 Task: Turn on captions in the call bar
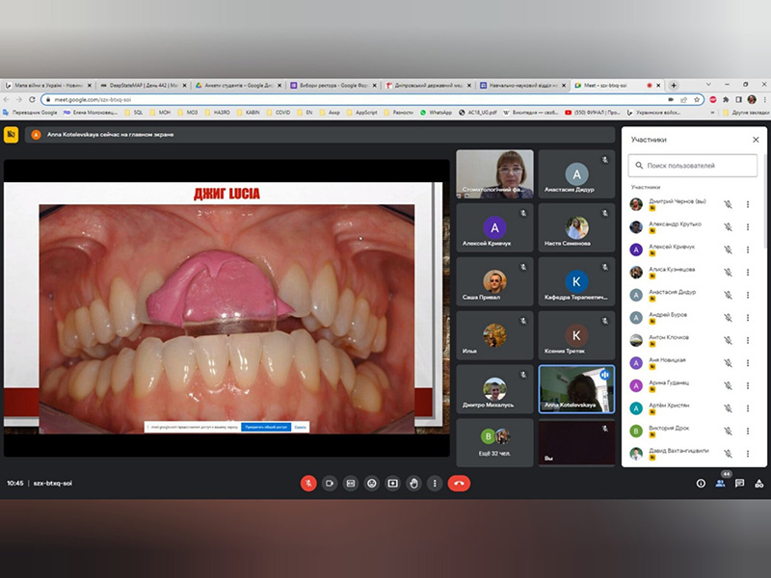coord(351,483)
